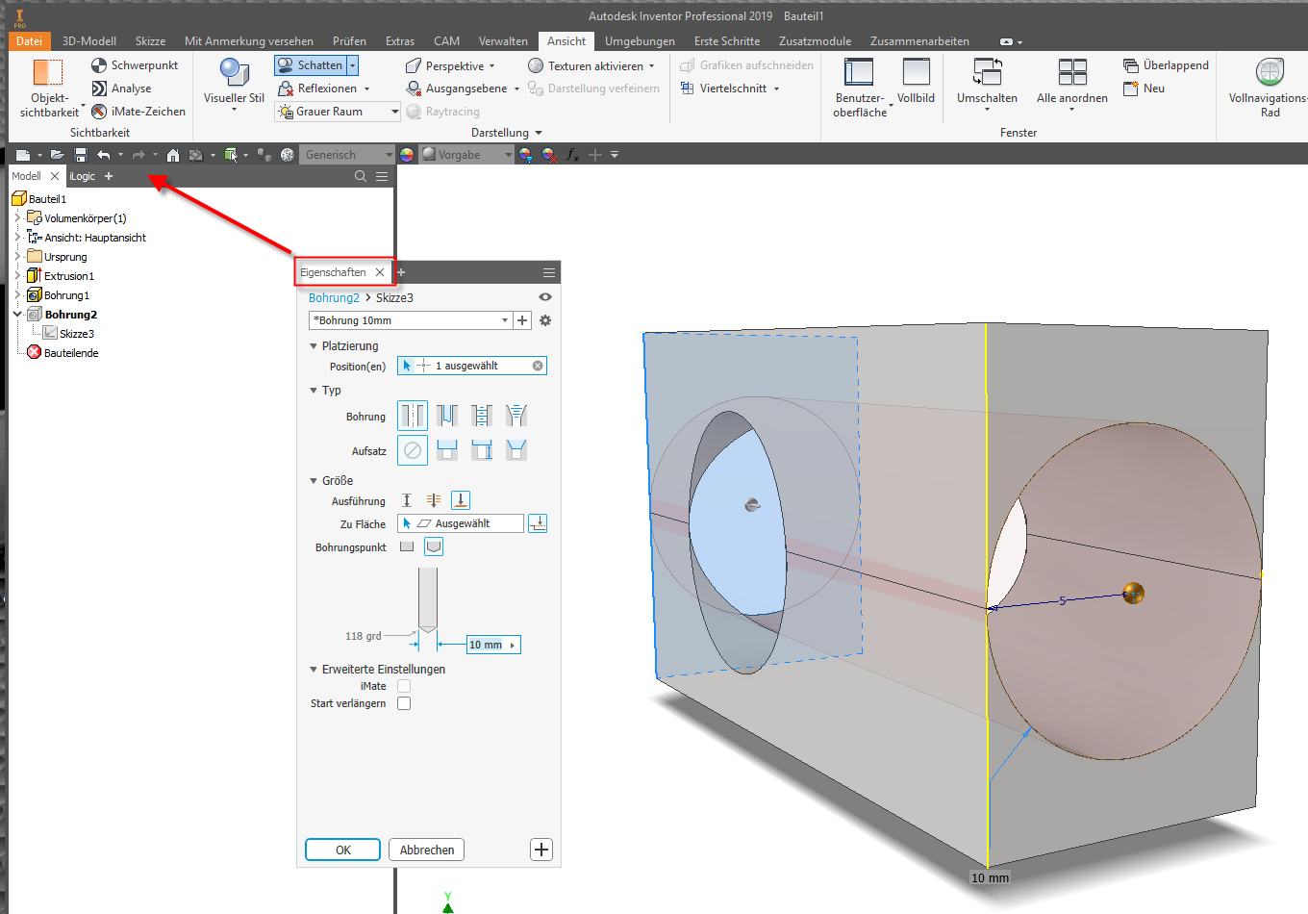The height and width of the screenshot is (914, 1308).
Task: Open the Eigenschaften panel menu
Action: 548,272
